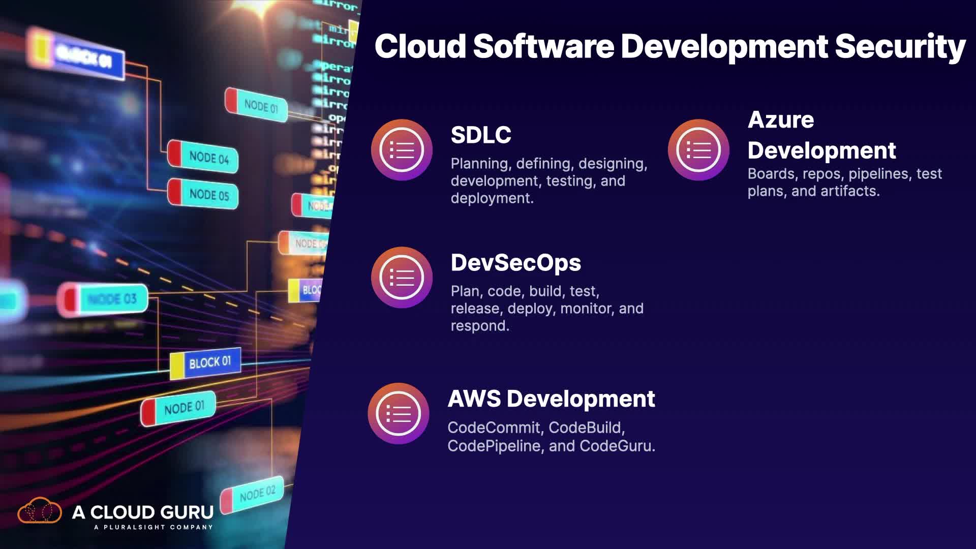Click the list icon beside Azure Development

[698, 150]
